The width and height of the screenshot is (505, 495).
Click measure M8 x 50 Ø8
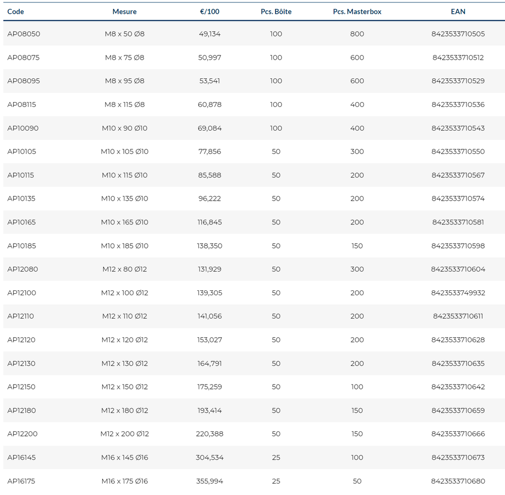125,34
